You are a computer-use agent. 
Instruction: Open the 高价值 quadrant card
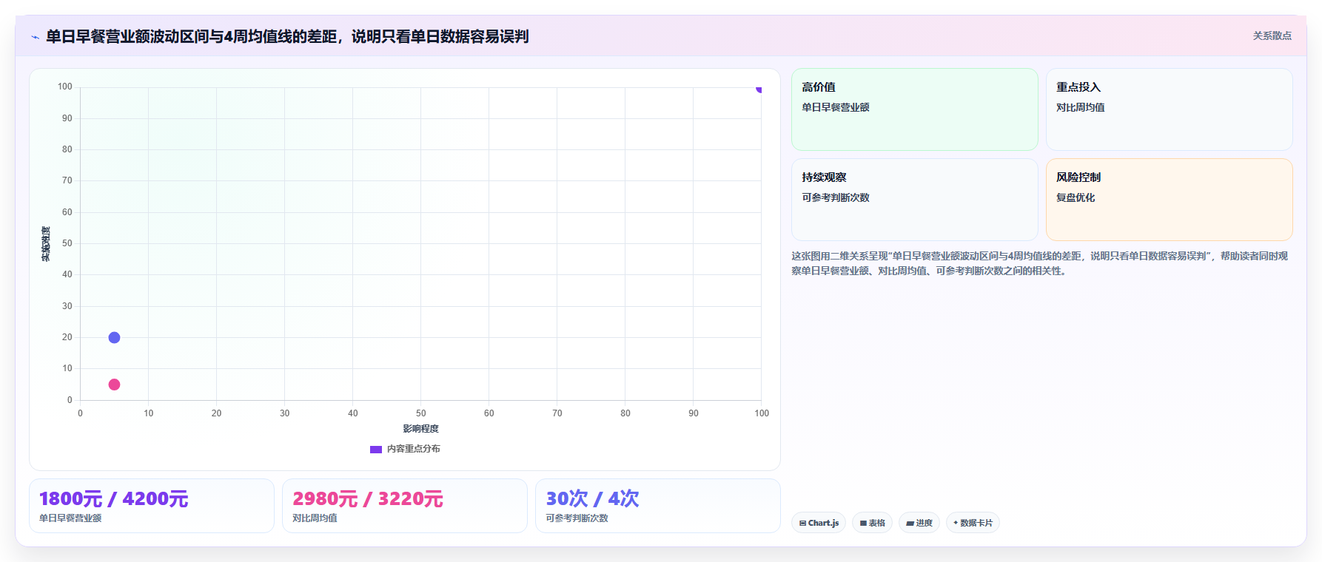914,109
